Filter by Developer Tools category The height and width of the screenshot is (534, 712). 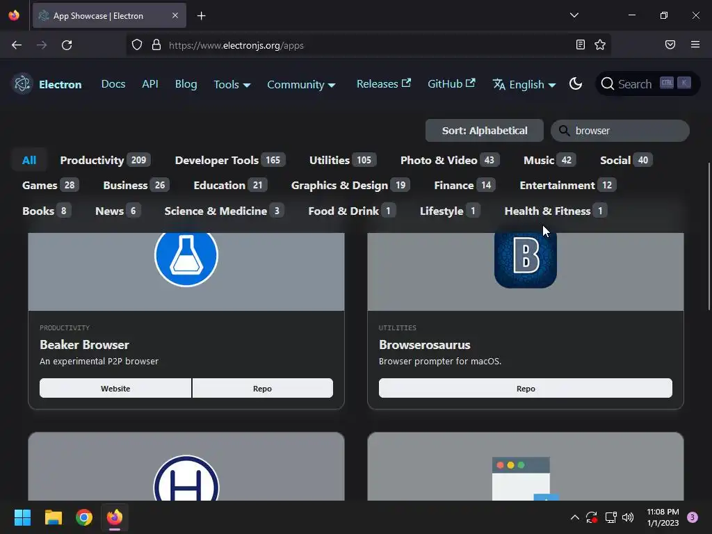coord(229,160)
